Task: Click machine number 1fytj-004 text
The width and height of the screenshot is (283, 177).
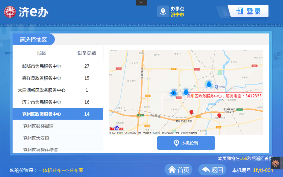Action: coord(263,170)
